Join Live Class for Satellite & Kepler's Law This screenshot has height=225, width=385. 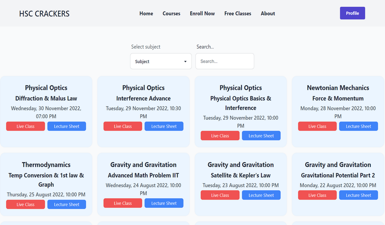220,195
